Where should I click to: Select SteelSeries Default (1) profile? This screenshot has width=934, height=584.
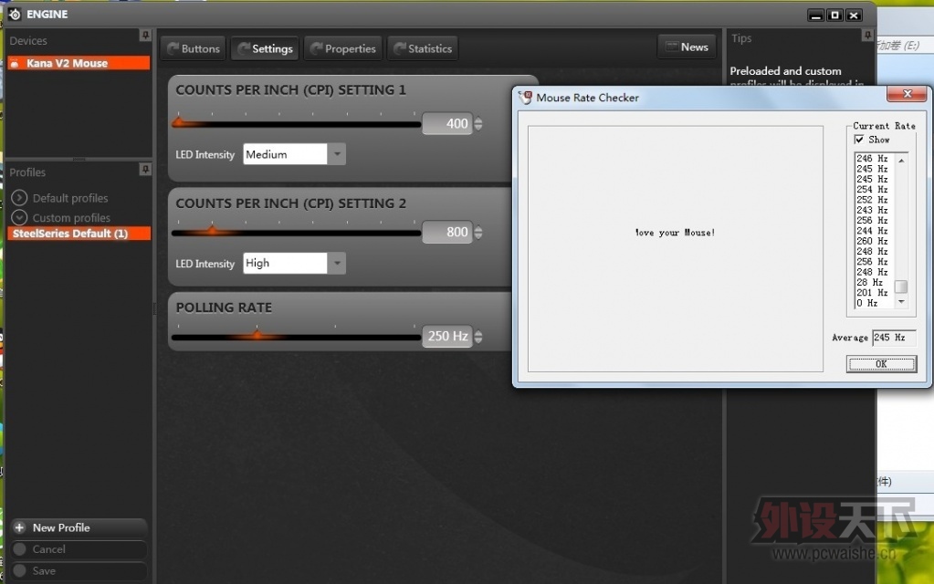79,234
